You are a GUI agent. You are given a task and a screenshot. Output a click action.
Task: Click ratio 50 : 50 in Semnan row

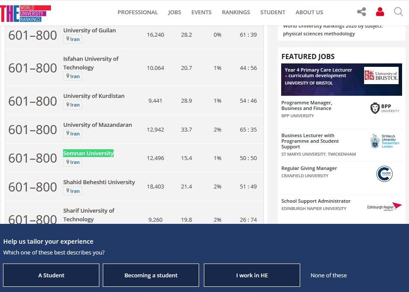click(248, 158)
